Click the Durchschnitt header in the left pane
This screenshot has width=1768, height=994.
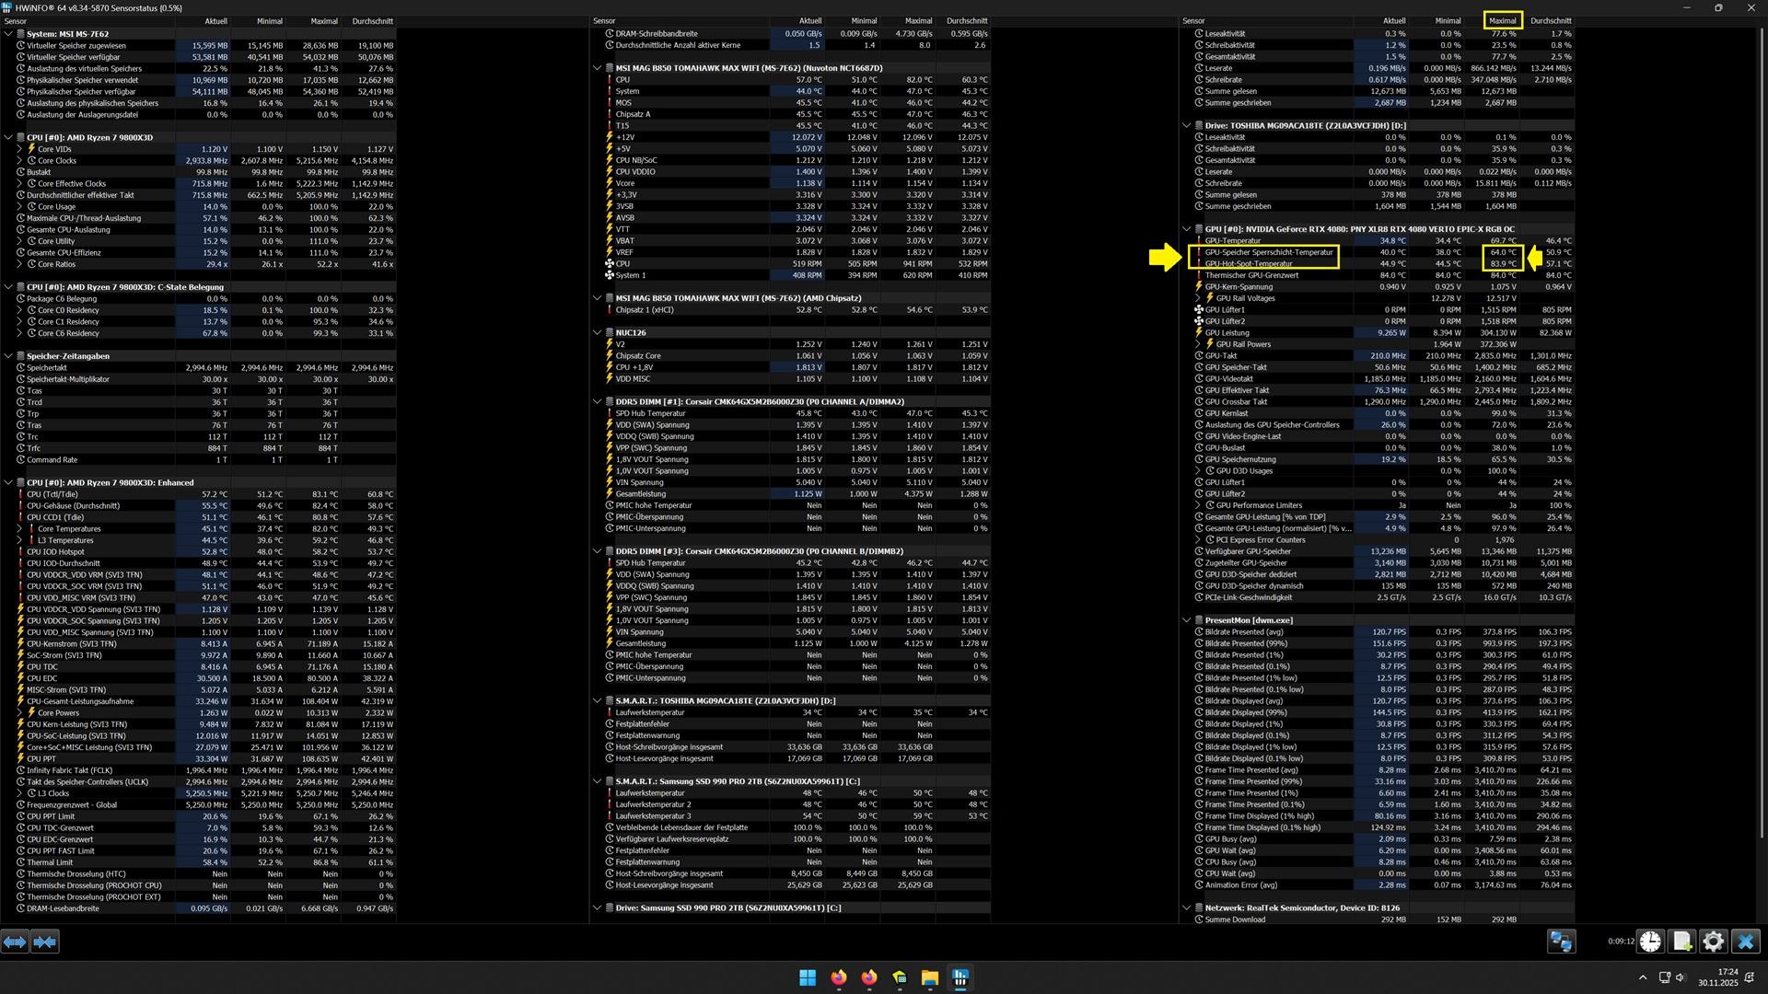click(372, 20)
